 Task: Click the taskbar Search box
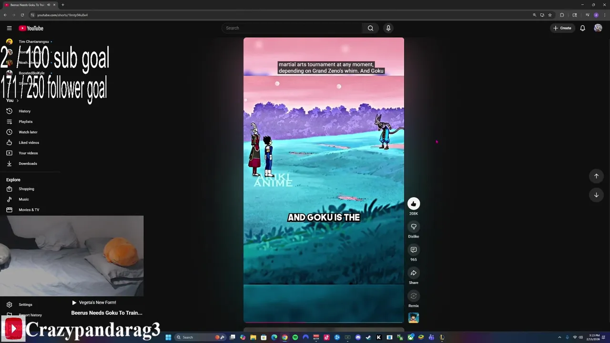pos(200,337)
